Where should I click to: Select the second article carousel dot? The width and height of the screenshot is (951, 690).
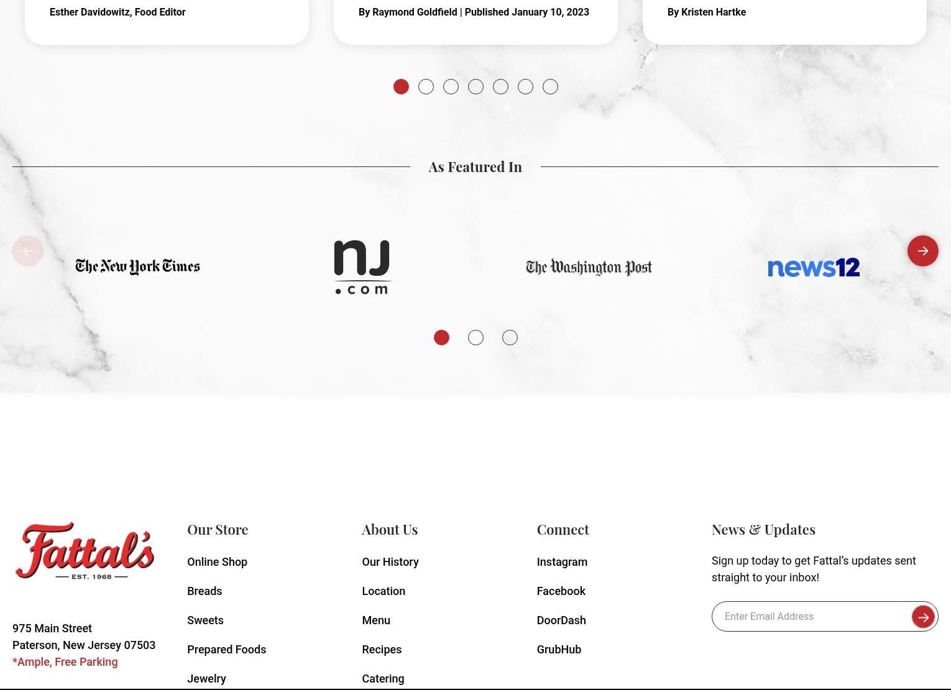pyautogui.click(x=426, y=87)
